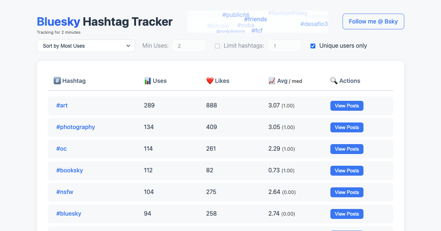Open the #bluesky hashtag link
441x231 pixels.
[69, 214]
